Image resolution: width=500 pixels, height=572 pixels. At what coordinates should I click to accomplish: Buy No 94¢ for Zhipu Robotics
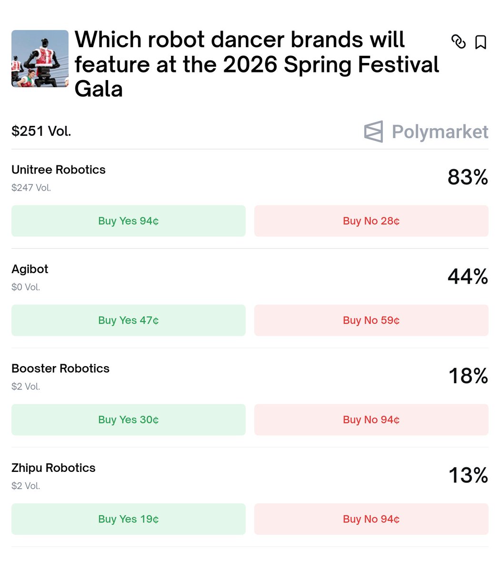[x=371, y=519]
